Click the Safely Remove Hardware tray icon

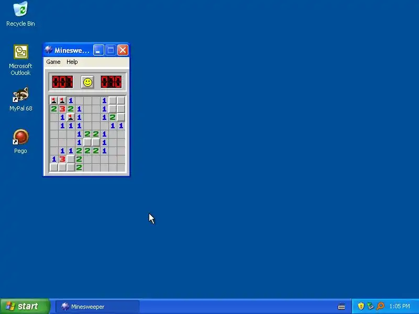pyautogui.click(x=370, y=306)
